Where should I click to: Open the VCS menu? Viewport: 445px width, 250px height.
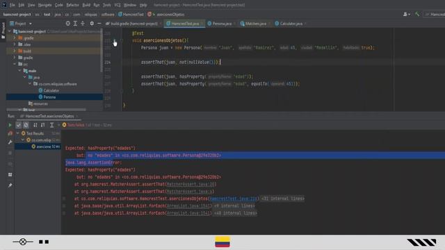point(118,5)
